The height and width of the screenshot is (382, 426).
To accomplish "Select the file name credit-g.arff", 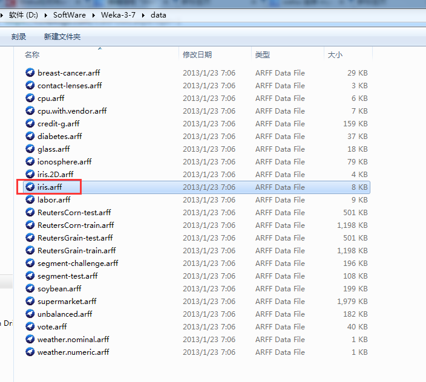I will coord(59,124).
